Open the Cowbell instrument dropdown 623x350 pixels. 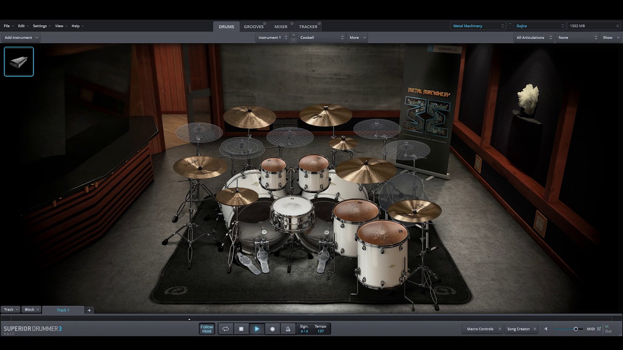click(321, 37)
